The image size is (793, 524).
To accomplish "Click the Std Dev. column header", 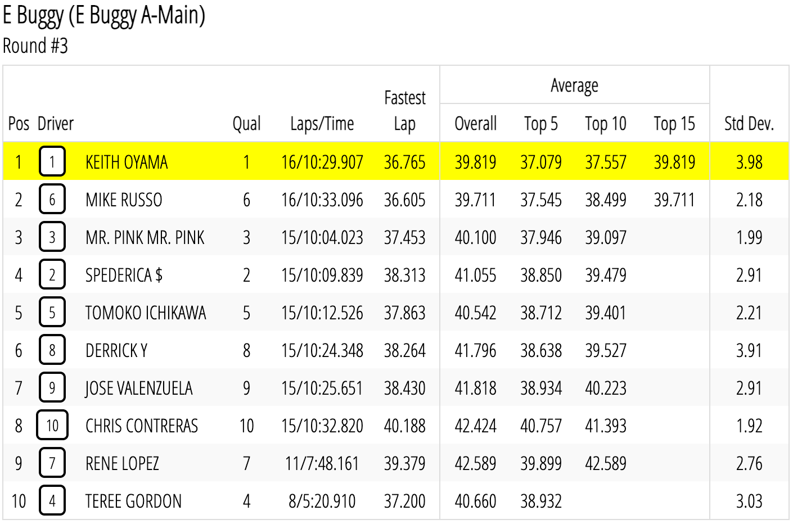I will click(x=749, y=124).
